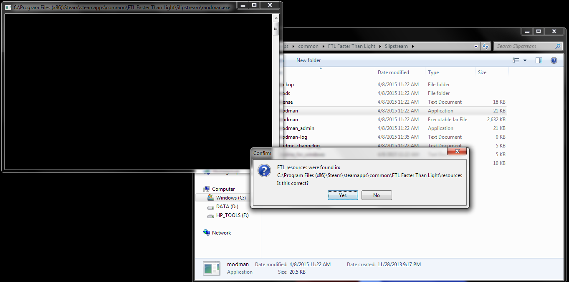Click 'Slipstream' in the address breadcrumb
This screenshot has height=282, width=569.
coord(396,46)
